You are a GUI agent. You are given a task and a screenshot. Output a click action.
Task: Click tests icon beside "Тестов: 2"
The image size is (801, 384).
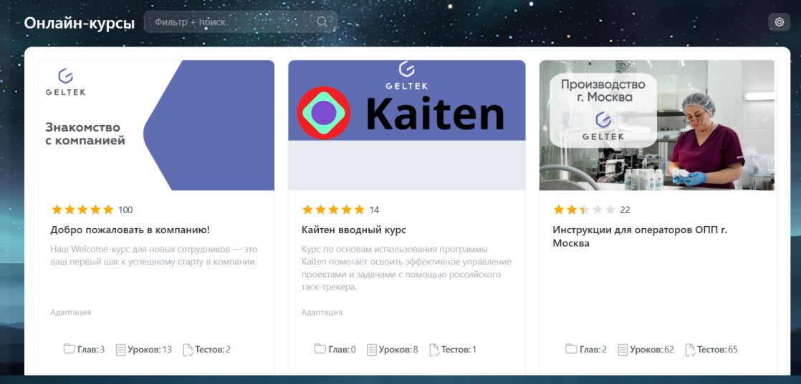coord(188,350)
